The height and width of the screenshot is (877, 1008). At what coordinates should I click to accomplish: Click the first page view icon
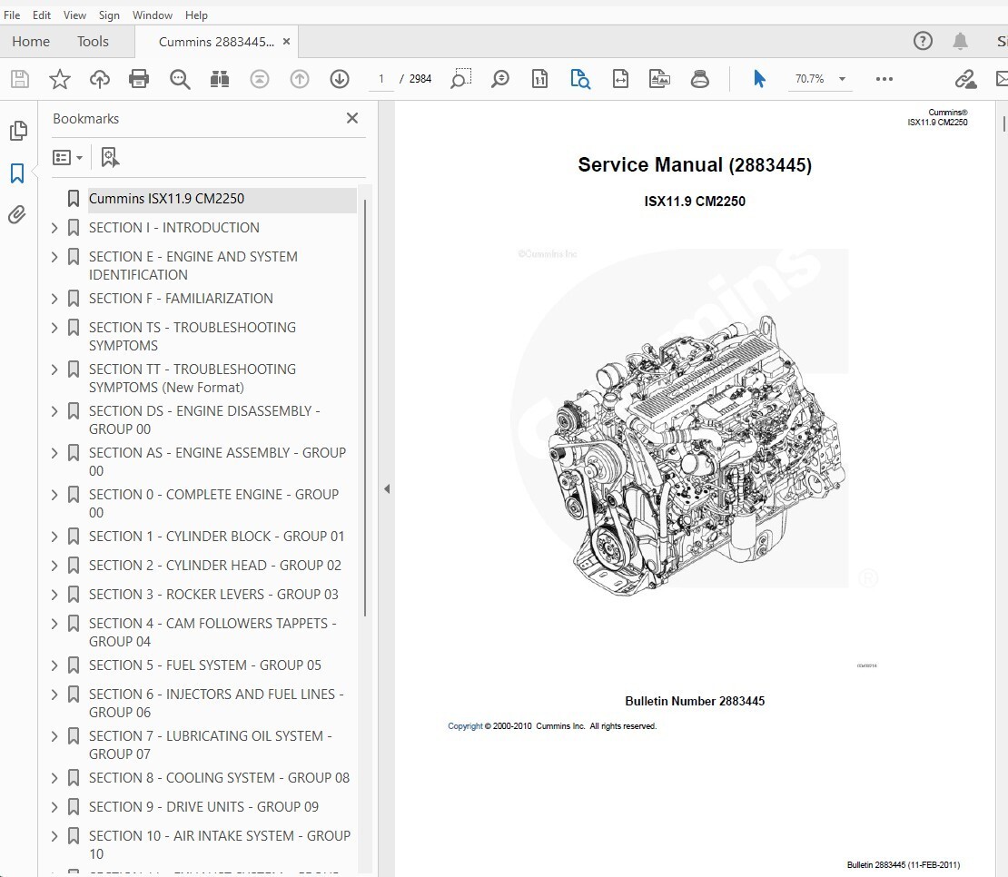(x=260, y=79)
